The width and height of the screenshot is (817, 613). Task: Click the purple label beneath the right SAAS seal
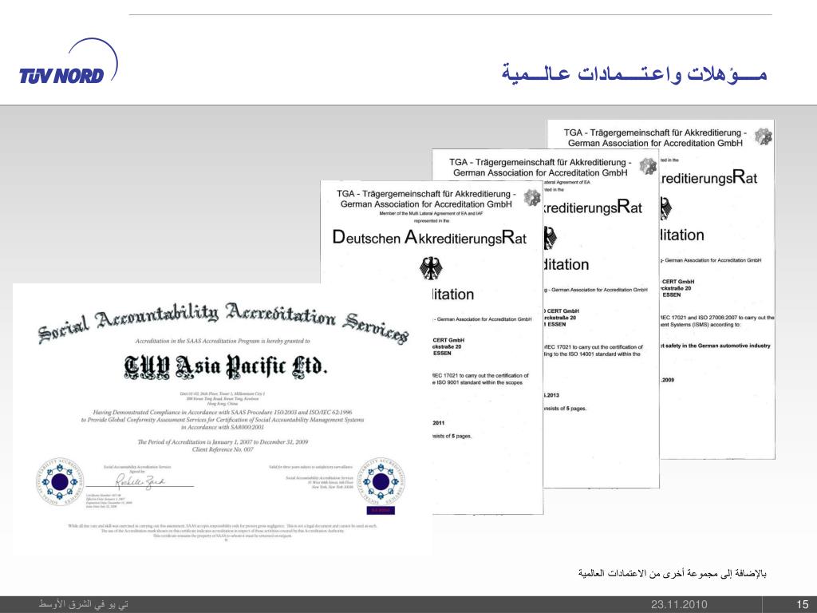(x=381, y=510)
